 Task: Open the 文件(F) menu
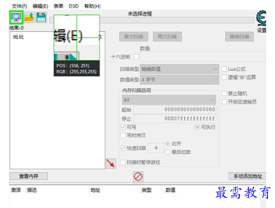click(x=19, y=6)
